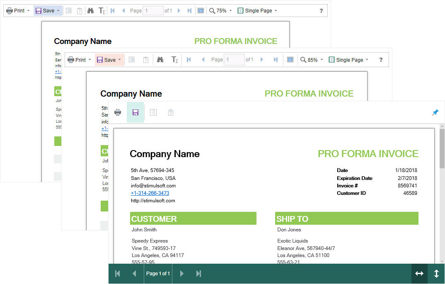Click the Help question mark
The width and height of the screenshot is (445, 284).
[321, 11]
